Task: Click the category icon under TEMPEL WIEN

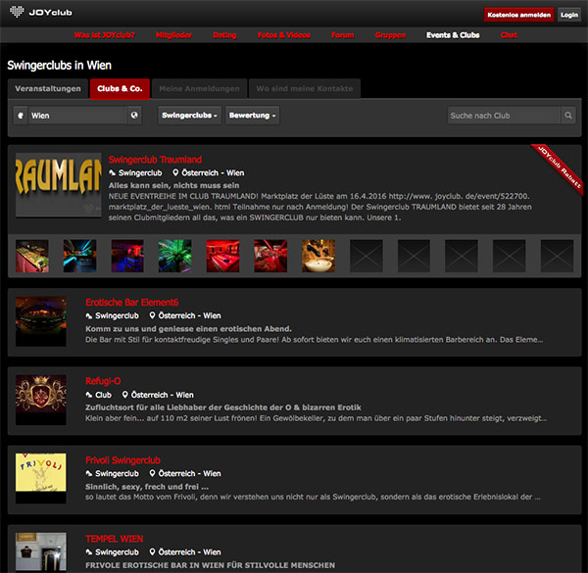Action: pyautogui.click(x=89, y=552)
